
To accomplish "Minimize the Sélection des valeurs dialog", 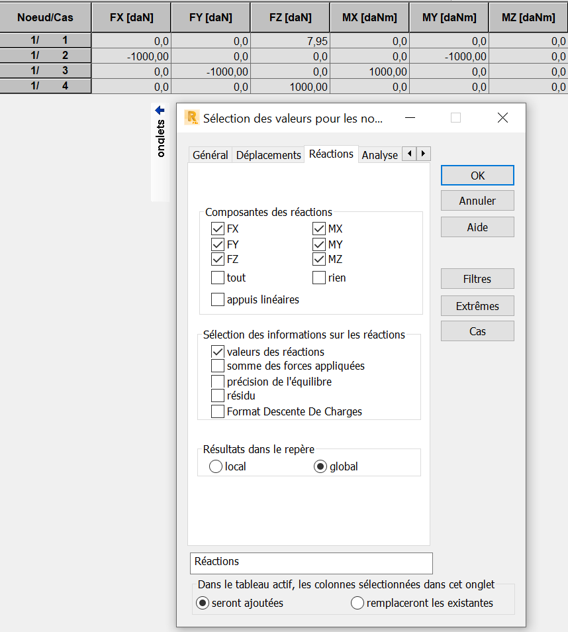I will [410, 118].
